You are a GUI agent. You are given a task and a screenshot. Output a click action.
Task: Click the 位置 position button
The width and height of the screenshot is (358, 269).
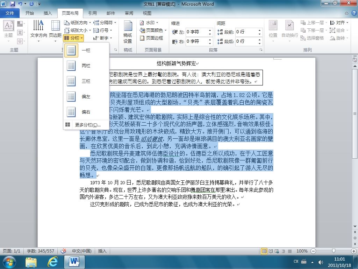tap(273, 31)
